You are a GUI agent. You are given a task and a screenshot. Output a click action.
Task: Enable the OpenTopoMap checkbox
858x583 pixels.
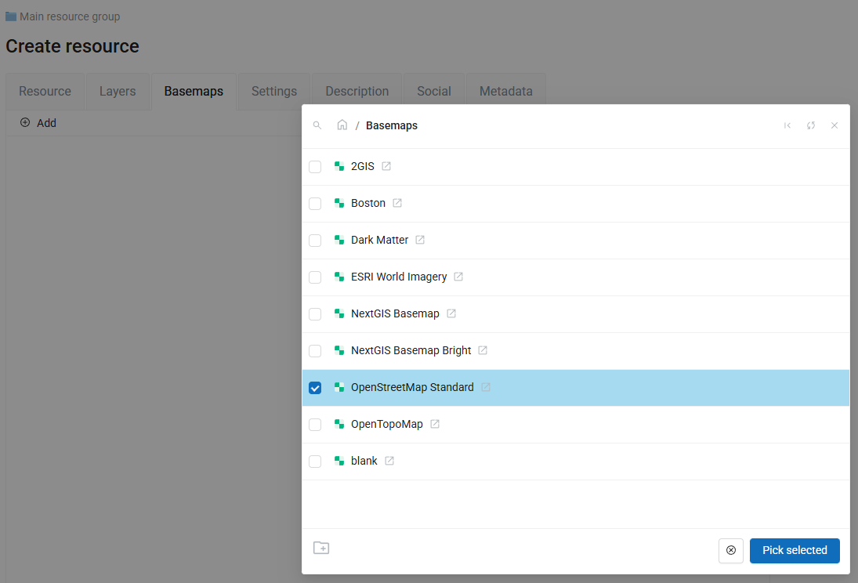pyautogui.click(x=315, y=425)
